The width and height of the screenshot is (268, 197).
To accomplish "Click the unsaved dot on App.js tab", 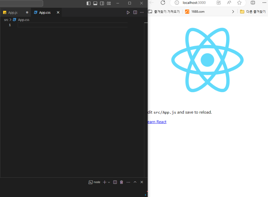I will (x=27, y=13).
